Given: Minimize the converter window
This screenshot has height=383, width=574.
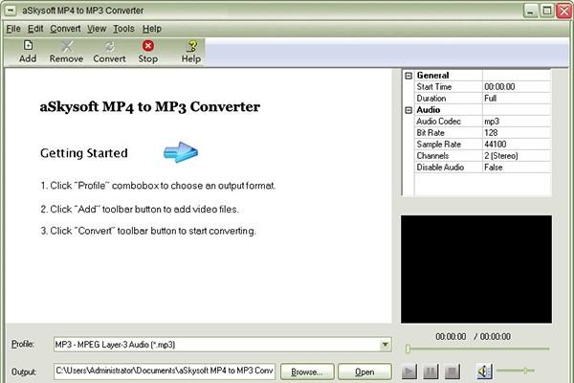Looking at the screenshot, I should (x=530, y=11).
